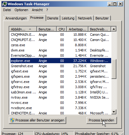Image resolution: width=129 pixels, height=135 pixels.
Task: Select the CNQMMAIN.E... process row
Action: pyautogui.click(x=61, y=35)
